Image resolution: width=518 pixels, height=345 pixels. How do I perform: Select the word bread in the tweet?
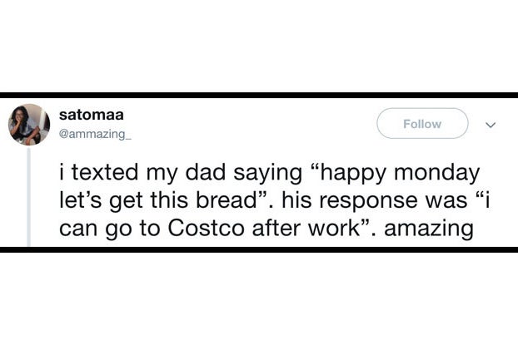point(226,200)
